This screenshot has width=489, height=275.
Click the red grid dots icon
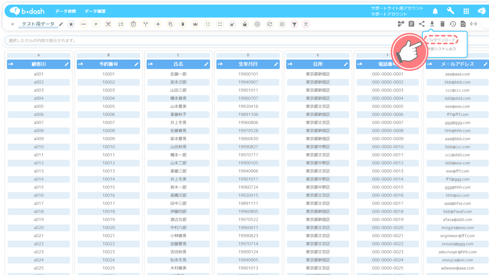pyautogui.click(x=306, y=24)
